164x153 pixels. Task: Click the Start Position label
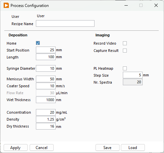point(18,50)
